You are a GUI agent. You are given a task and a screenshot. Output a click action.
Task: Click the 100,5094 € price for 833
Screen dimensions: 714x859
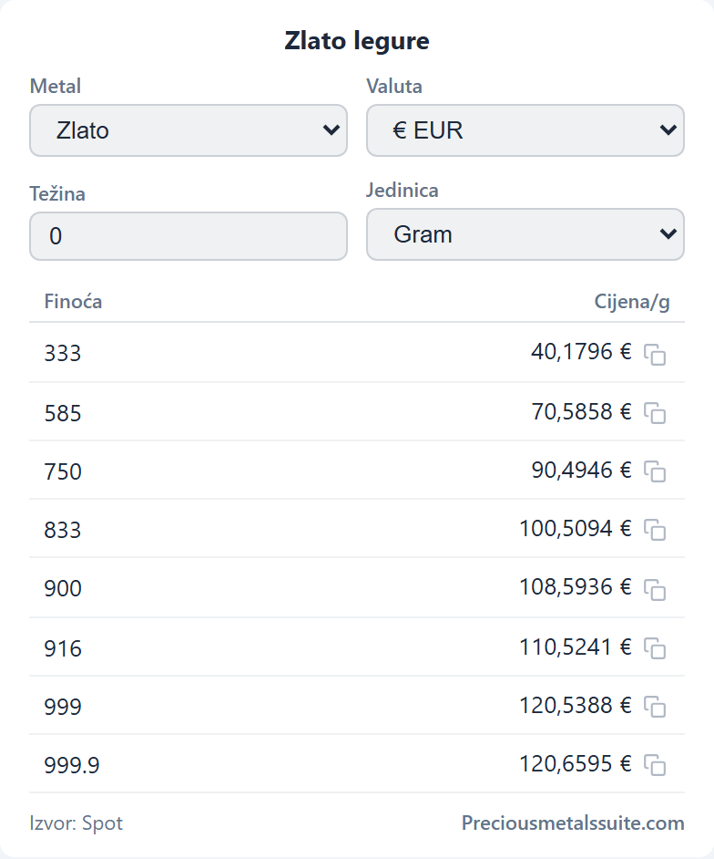(x=575, y=529)
